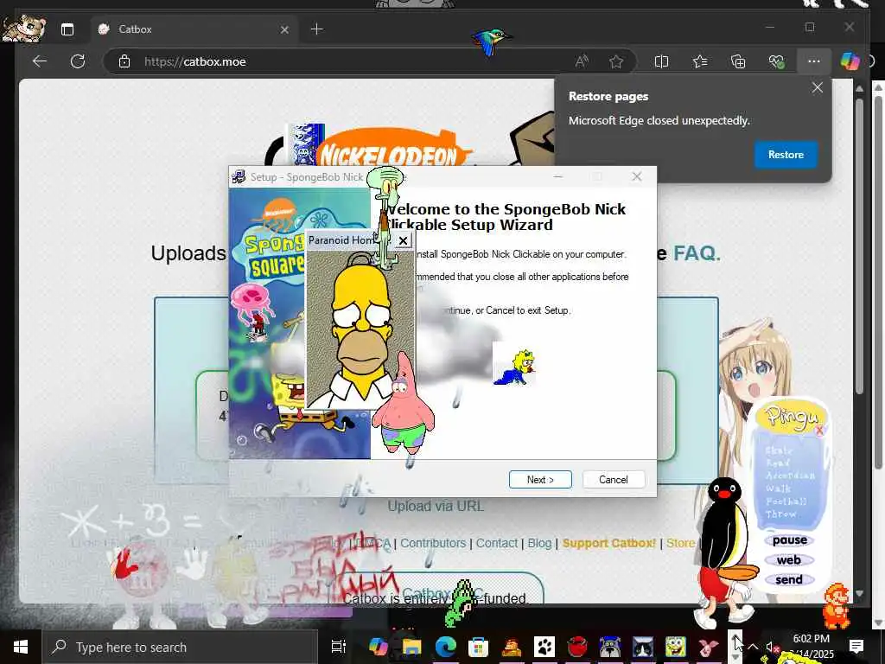Click Cancel in SpongeBob Setup Wizard
Screen dimensions: 885x664
pos(614,479)
